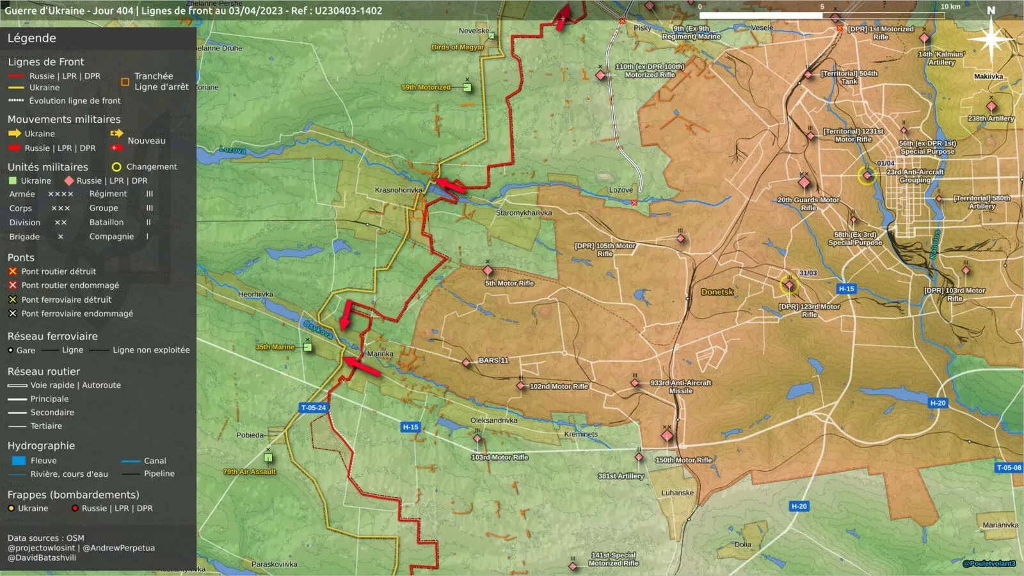The image size is (1024, 576).
Task: Select the 'Lignes de Front' legend heading
Action: 45,62
